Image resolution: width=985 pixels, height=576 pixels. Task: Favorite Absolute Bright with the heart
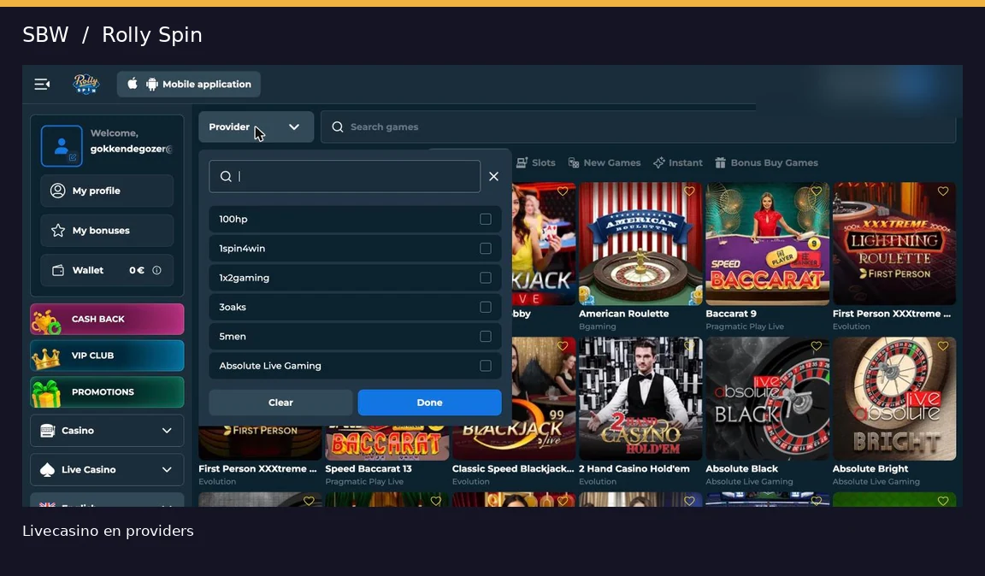click(943, 346)
